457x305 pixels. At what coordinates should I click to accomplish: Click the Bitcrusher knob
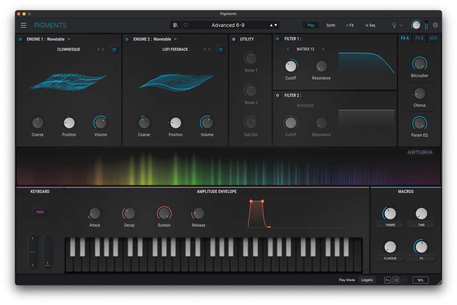pyautogui.click(x=420, y=64)
